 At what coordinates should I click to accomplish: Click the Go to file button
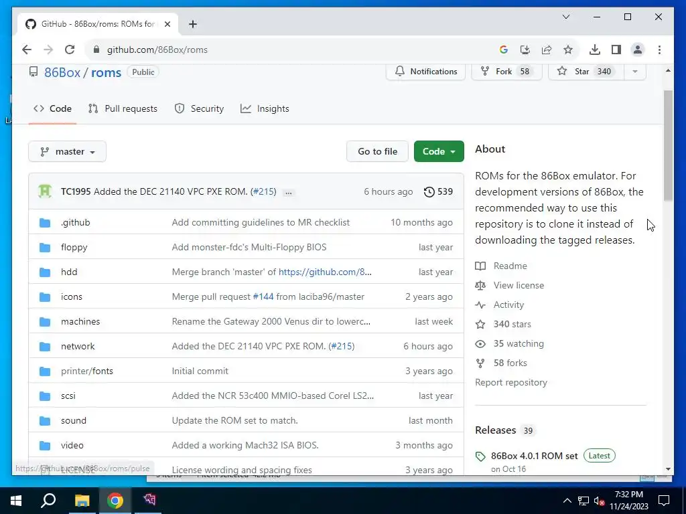(x=378, y=152)
